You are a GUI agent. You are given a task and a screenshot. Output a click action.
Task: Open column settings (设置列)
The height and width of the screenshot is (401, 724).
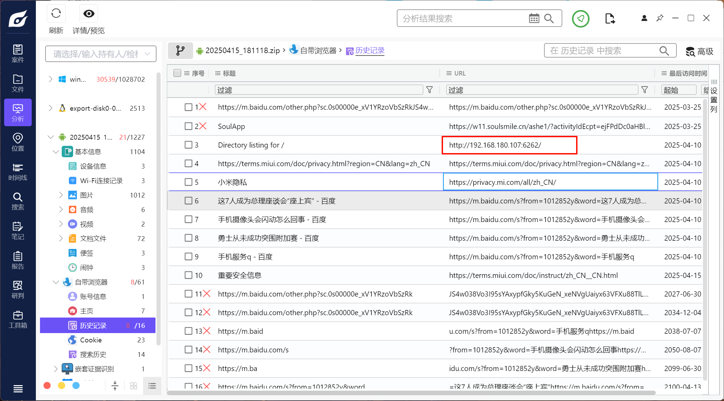(714, 97)
